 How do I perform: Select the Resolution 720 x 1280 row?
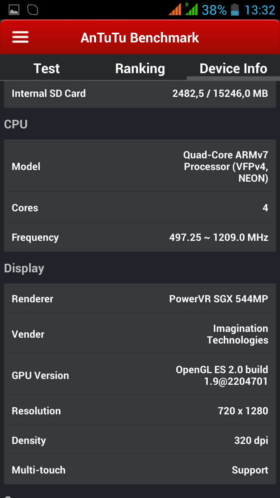point(140,411)
